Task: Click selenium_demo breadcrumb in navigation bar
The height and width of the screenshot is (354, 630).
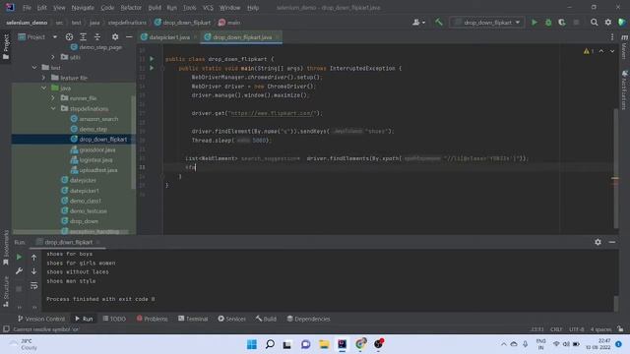Action: point(27,23)
